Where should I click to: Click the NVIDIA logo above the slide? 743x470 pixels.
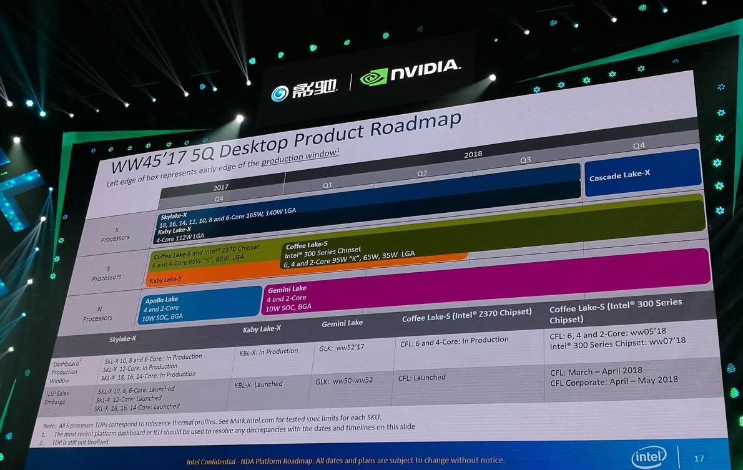click(410, 74)
